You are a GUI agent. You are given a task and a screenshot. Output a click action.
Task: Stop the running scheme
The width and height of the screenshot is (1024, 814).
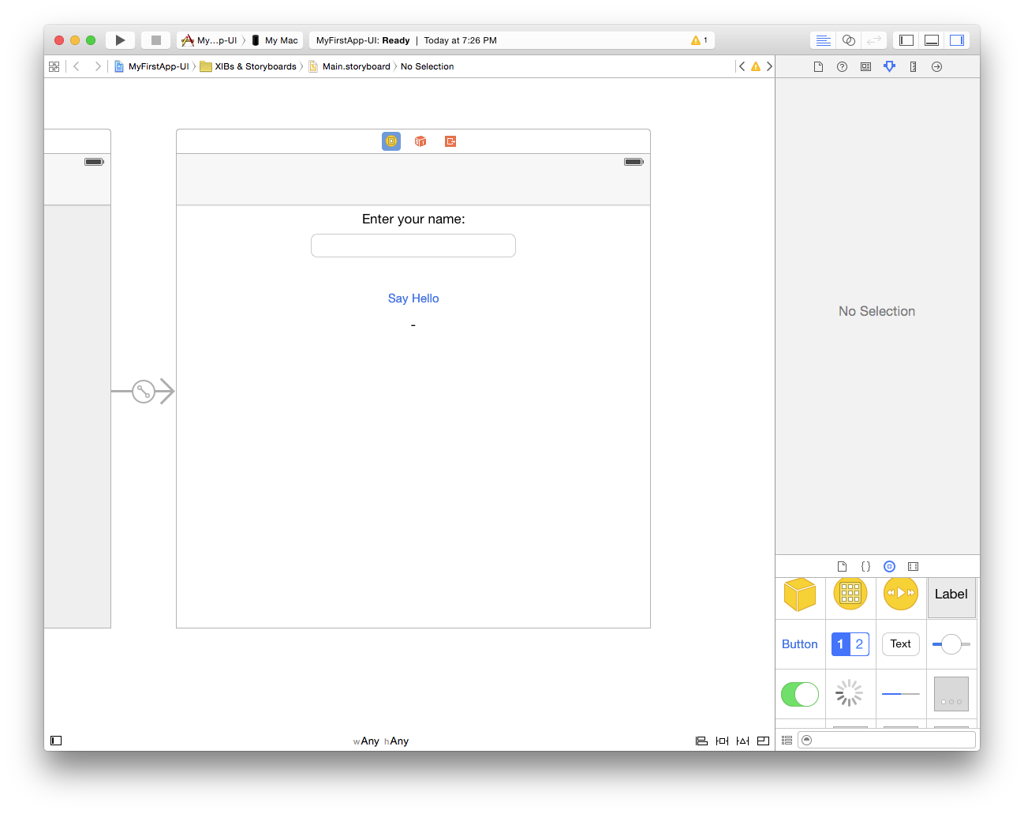click(156, 40)
